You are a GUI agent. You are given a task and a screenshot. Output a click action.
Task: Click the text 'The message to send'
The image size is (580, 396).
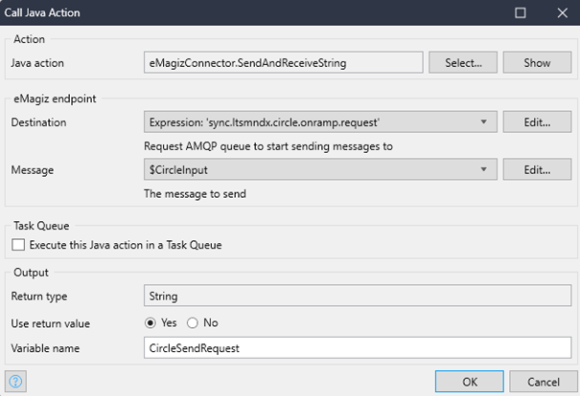(x=195, y=194)
